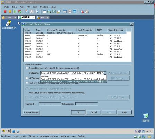
Task: Click the Automatic Settings button
Action: pos(118,73)
